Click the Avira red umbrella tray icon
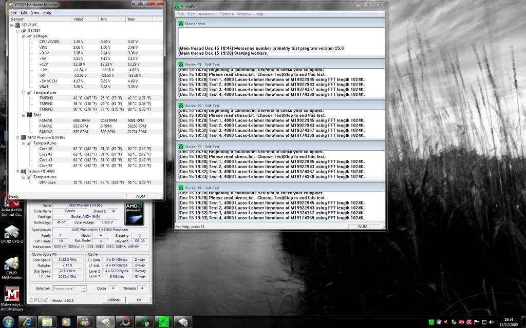The width and height of the screenshot is (526, 328). (468, 322)
